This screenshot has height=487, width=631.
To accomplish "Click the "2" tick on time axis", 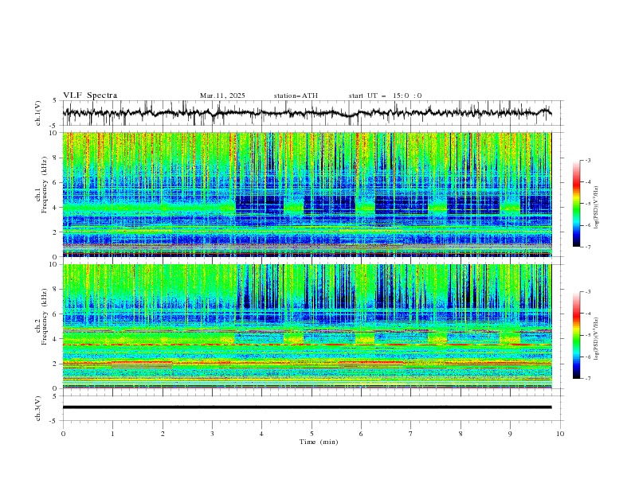I will tap(163, 434).
